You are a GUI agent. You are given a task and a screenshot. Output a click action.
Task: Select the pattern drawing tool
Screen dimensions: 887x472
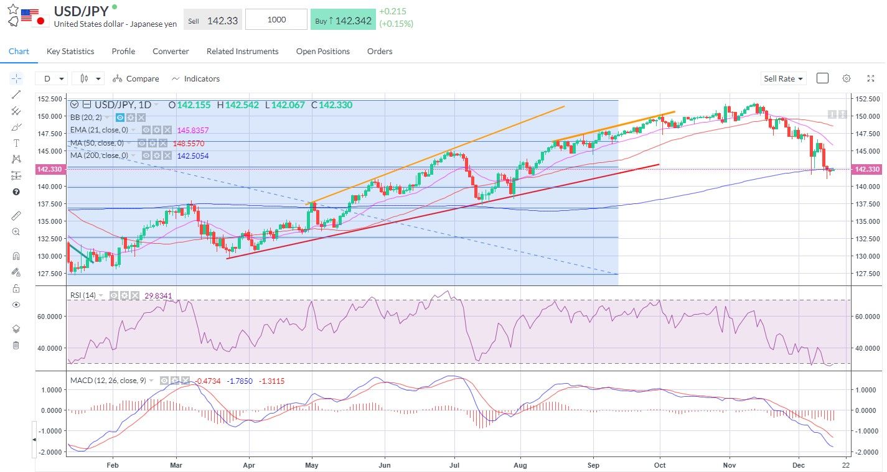tap(16, 159)
